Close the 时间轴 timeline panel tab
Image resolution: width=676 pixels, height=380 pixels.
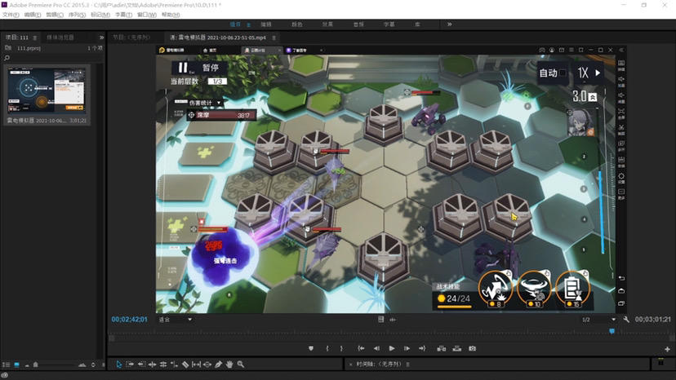(350, 365)
